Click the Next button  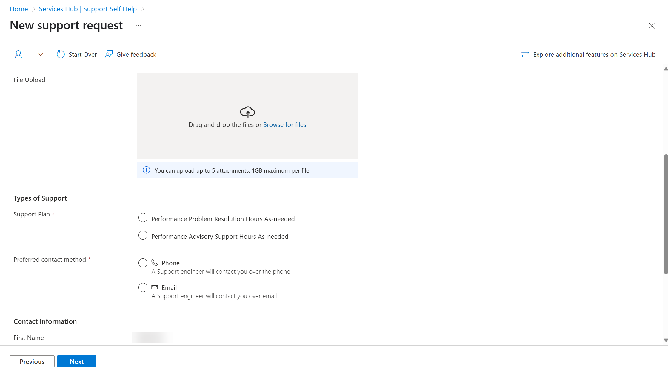(x=76, y=361)
